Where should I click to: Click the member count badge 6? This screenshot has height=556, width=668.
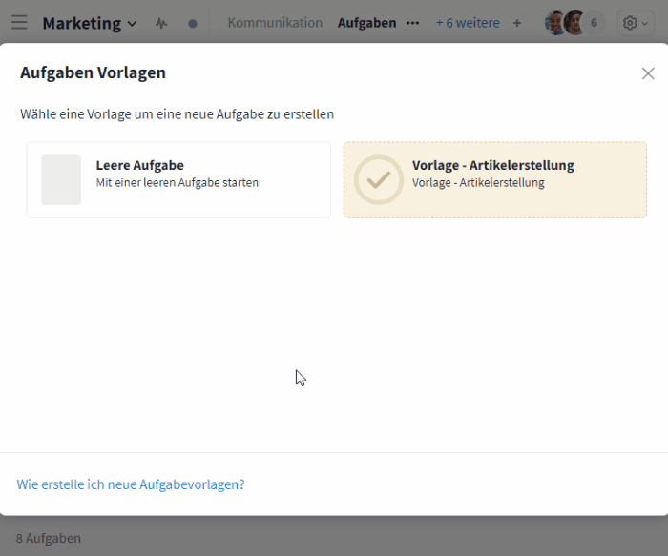(x=594, y=23)
